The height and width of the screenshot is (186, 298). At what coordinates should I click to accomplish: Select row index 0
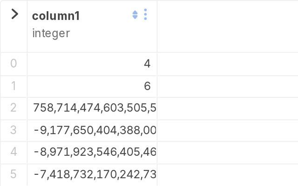pyautogui.click(x=14, y=63)
